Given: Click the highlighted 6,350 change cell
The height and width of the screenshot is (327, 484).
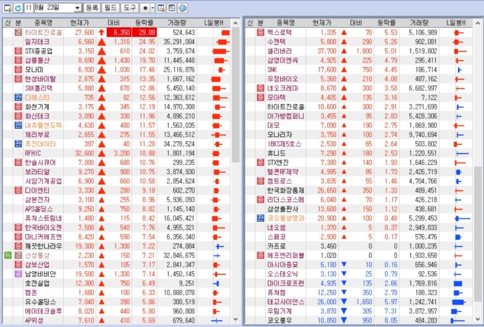Looking at the screenshot, I should click(119, 33).
